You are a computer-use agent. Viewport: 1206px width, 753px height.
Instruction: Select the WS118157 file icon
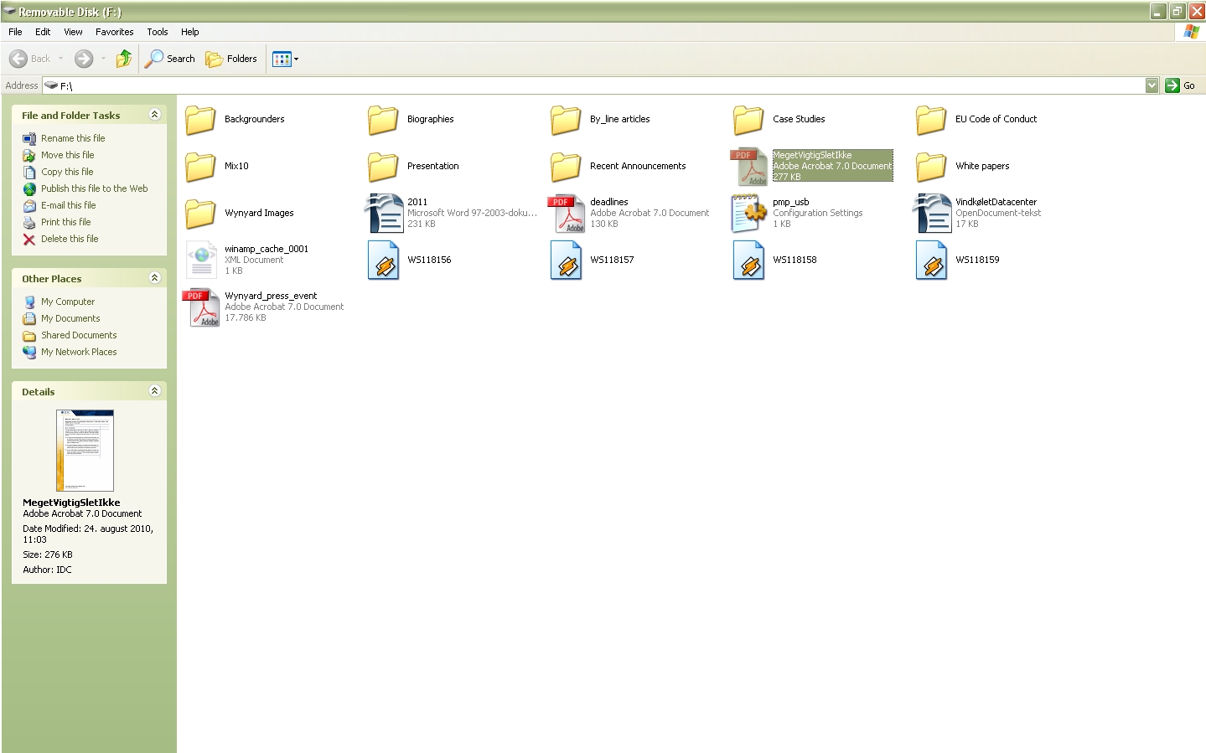coord(567,260)
